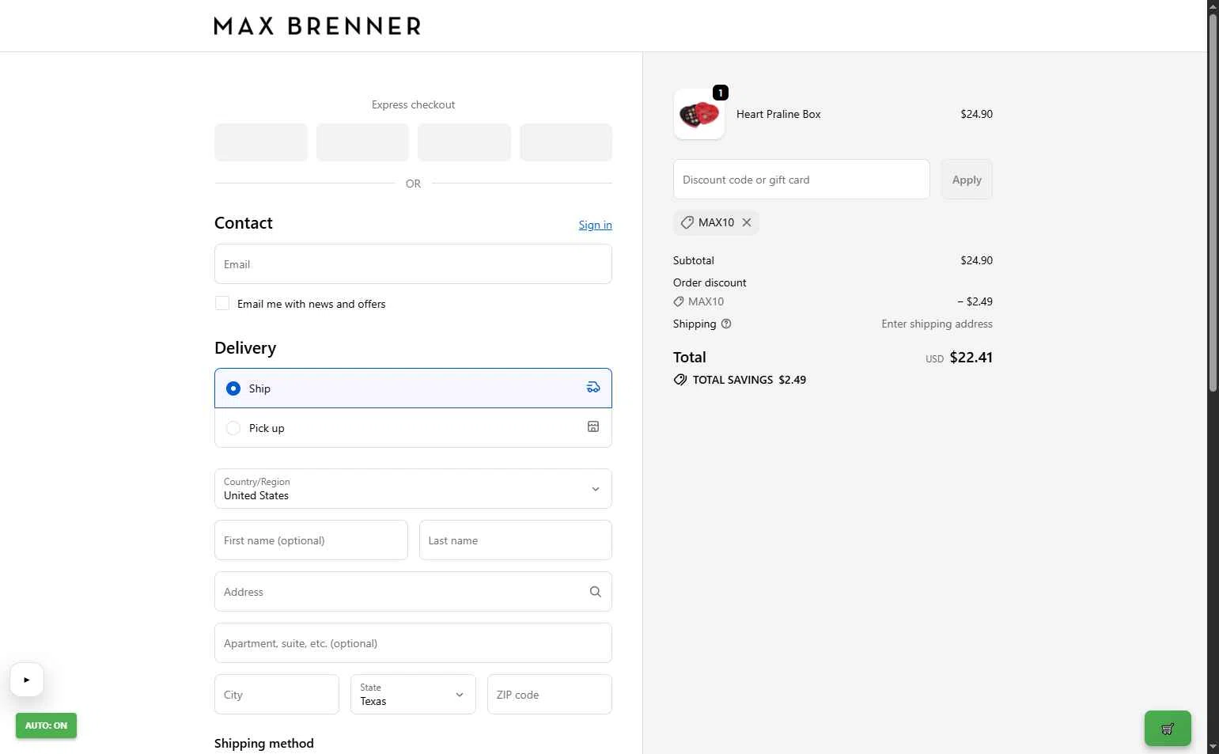The width and height of the screenshot is (1219, 754).
Task: Focus the ZIP code field
Action: coord(550,695)
